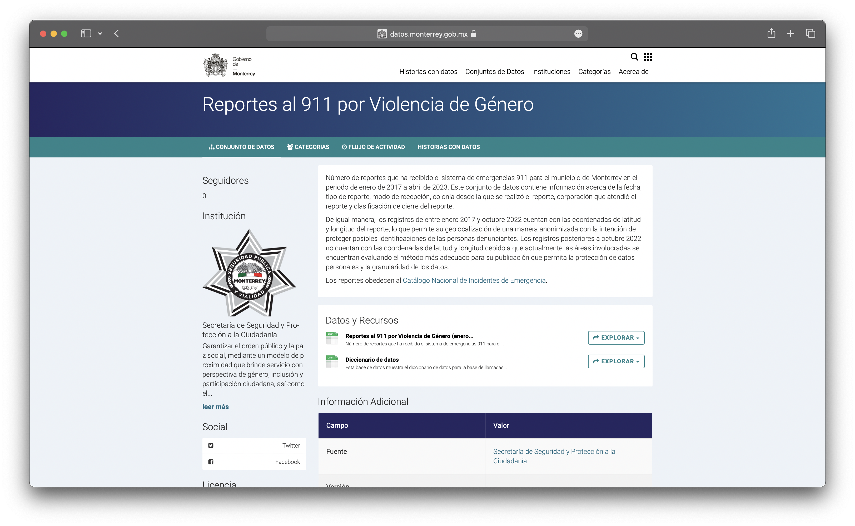Click the Share icon in toolbar
The width and height of the screenshot is (855, 526).
771,33
